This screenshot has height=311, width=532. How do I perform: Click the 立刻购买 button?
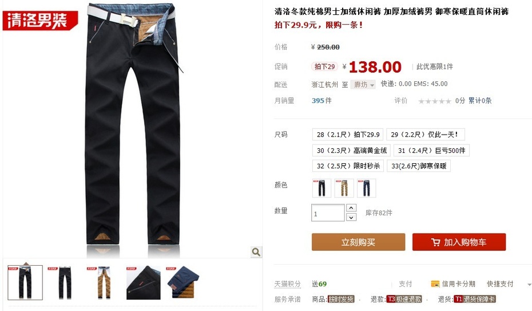358,242
